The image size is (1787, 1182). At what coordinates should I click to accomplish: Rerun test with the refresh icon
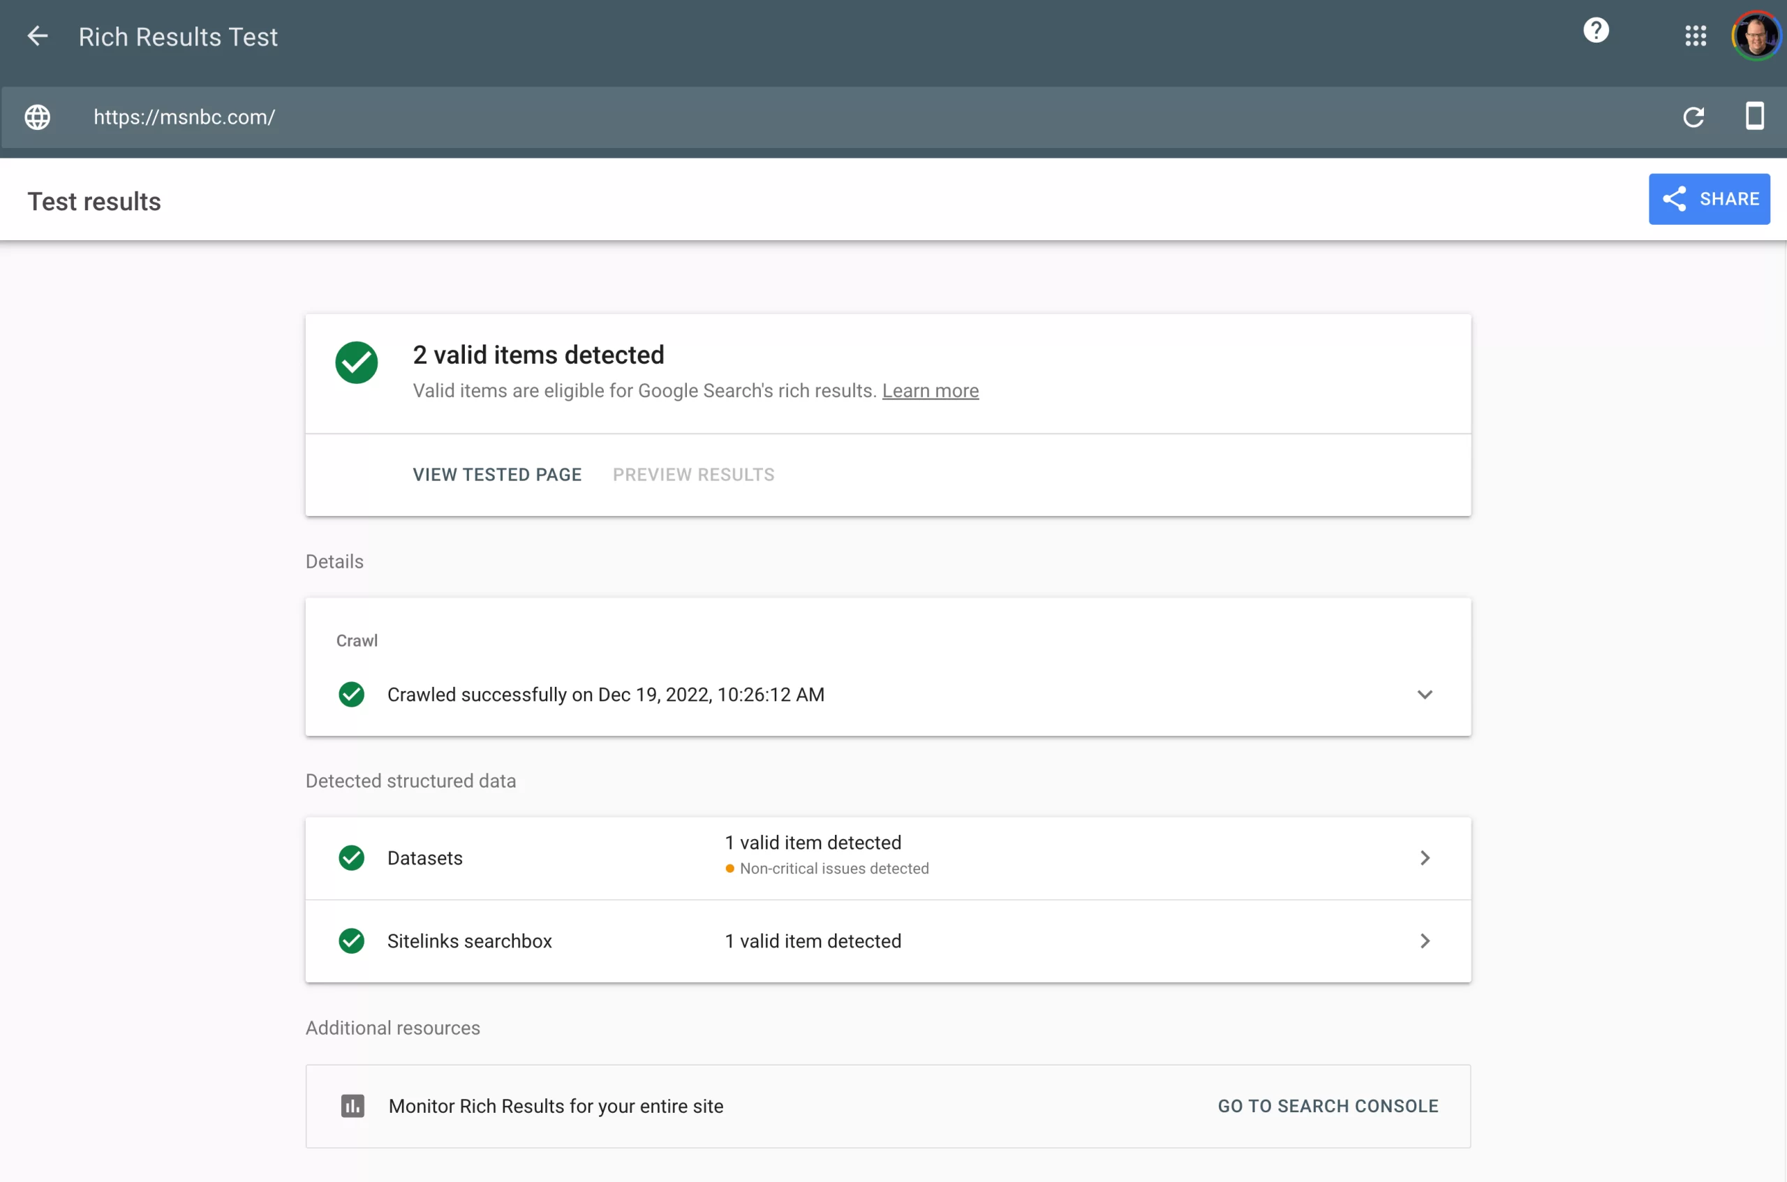coord(1693,117)
